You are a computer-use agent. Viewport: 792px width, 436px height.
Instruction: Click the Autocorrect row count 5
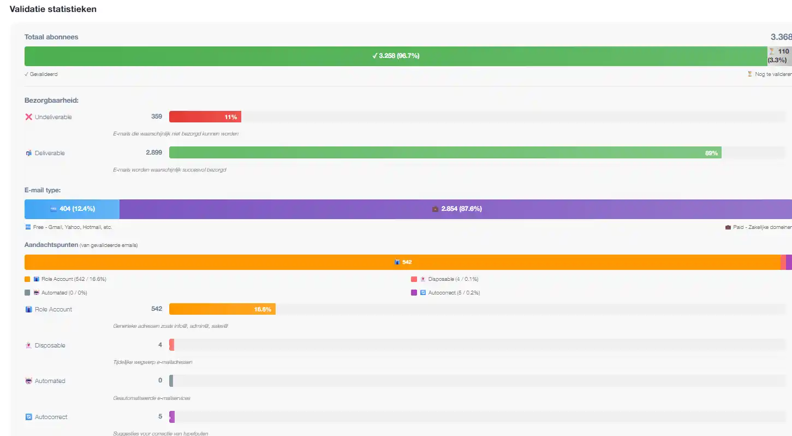pyautogui.click(x=160, y=416)
